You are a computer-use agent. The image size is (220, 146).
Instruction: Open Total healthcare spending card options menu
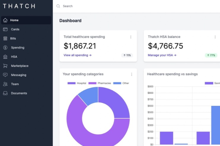click(131, 37)
